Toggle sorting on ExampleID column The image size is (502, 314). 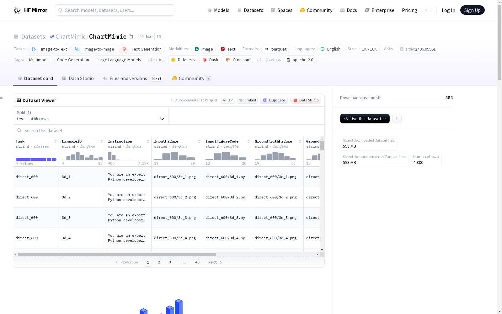click(102, 142)
